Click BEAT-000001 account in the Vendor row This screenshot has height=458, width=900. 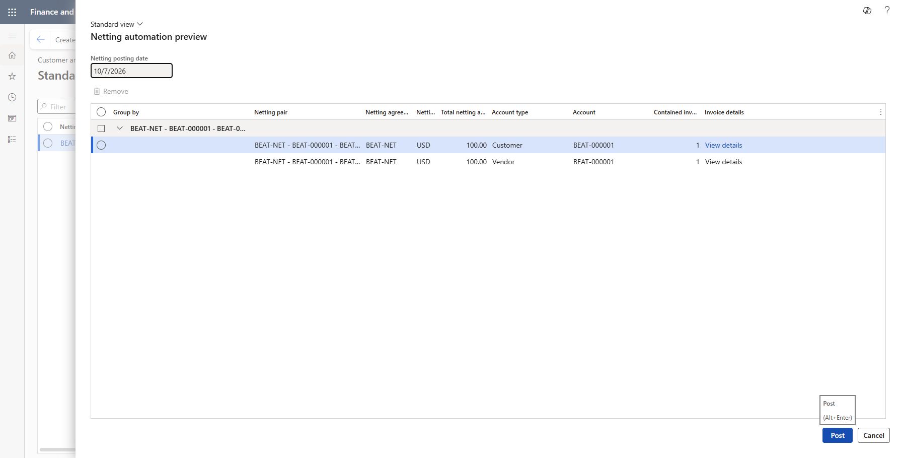593,162
